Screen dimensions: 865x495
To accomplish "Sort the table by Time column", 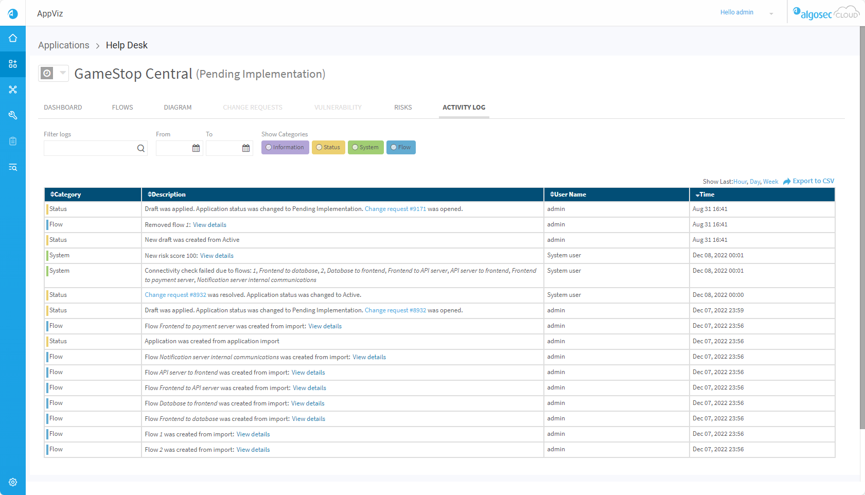I will 706,195.
